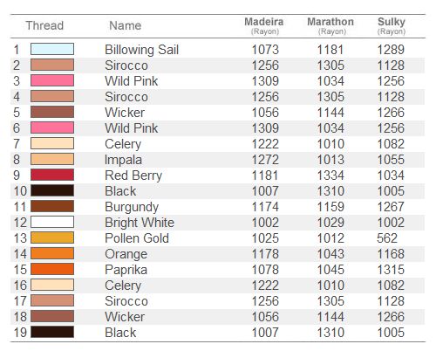
Task: Click the Marathon Rayon column header
Action: tap(330, 26)
